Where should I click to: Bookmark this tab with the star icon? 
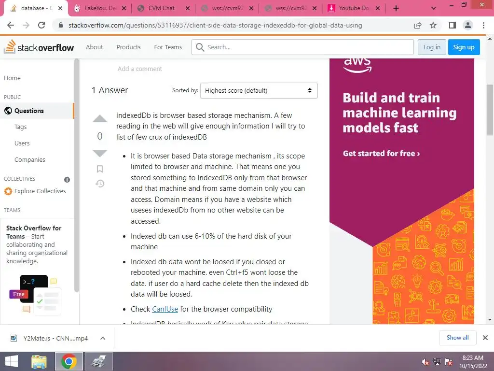433,25
